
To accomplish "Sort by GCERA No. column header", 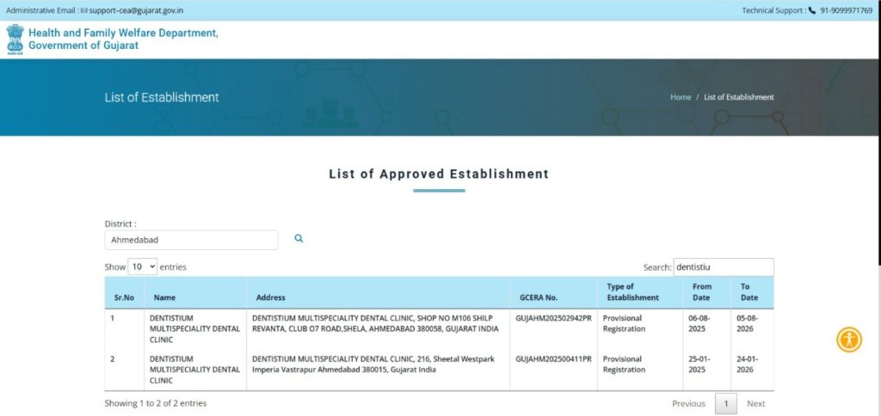I will (x=553, y=292).
